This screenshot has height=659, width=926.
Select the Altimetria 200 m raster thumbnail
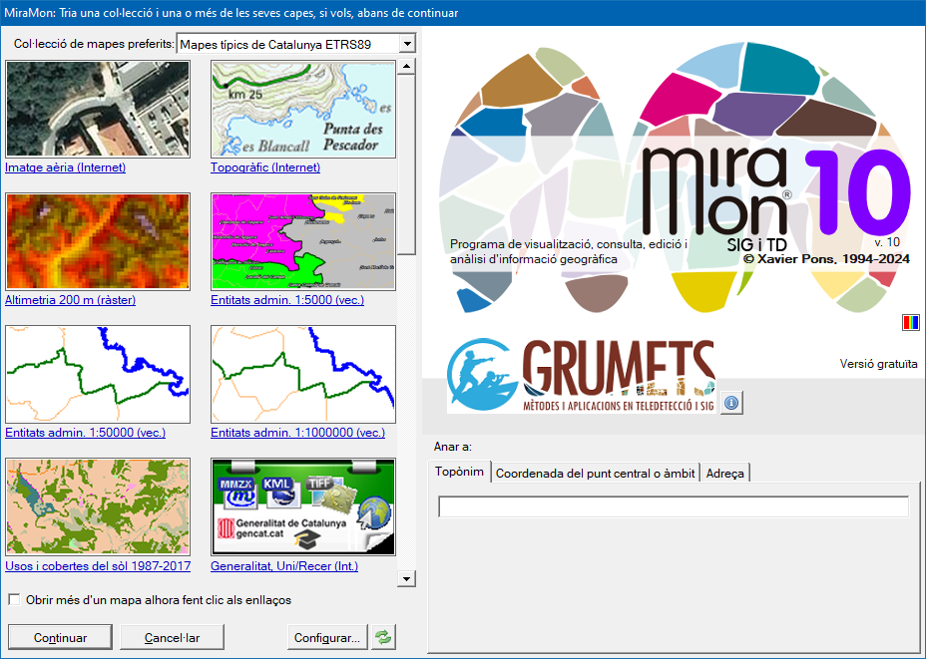click(x=98, y=241)
